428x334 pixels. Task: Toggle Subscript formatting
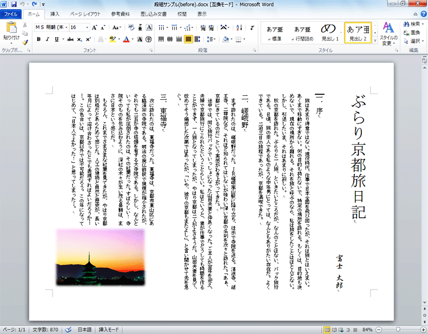click(79, 39)
